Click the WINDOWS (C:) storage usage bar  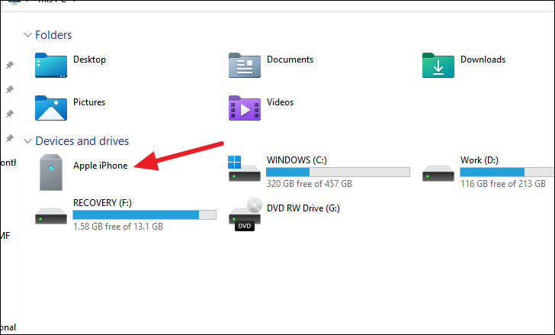pyautogui.click(x=338, y=172)
